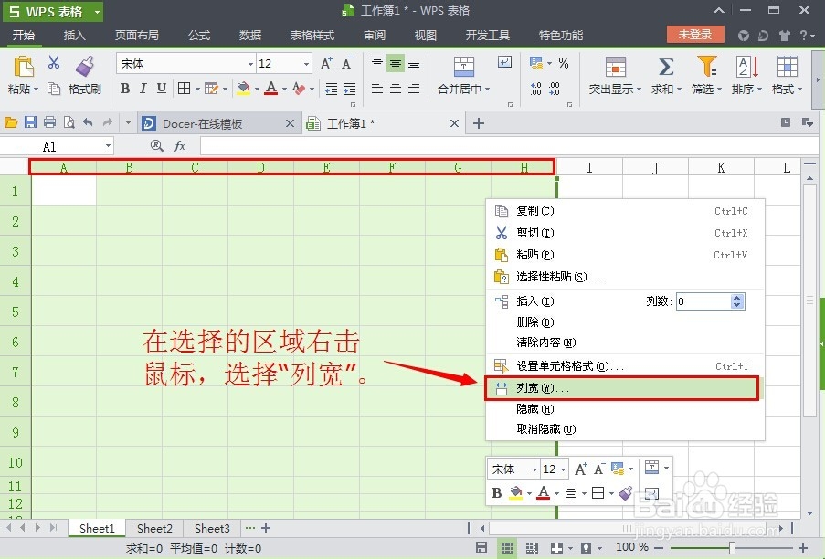Toggle Underline formatting in ribbon

click(x=162, y=89)
